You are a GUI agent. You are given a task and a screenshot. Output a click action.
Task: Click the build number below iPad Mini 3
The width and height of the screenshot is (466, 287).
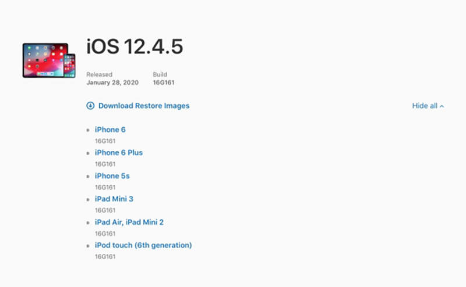pos(105,210)
